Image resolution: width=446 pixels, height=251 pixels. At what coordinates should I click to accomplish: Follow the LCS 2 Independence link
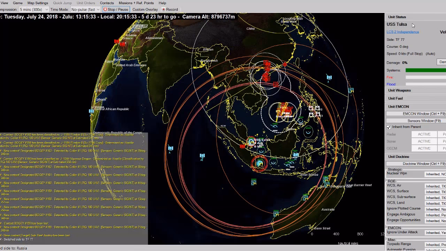pos(402,32)
